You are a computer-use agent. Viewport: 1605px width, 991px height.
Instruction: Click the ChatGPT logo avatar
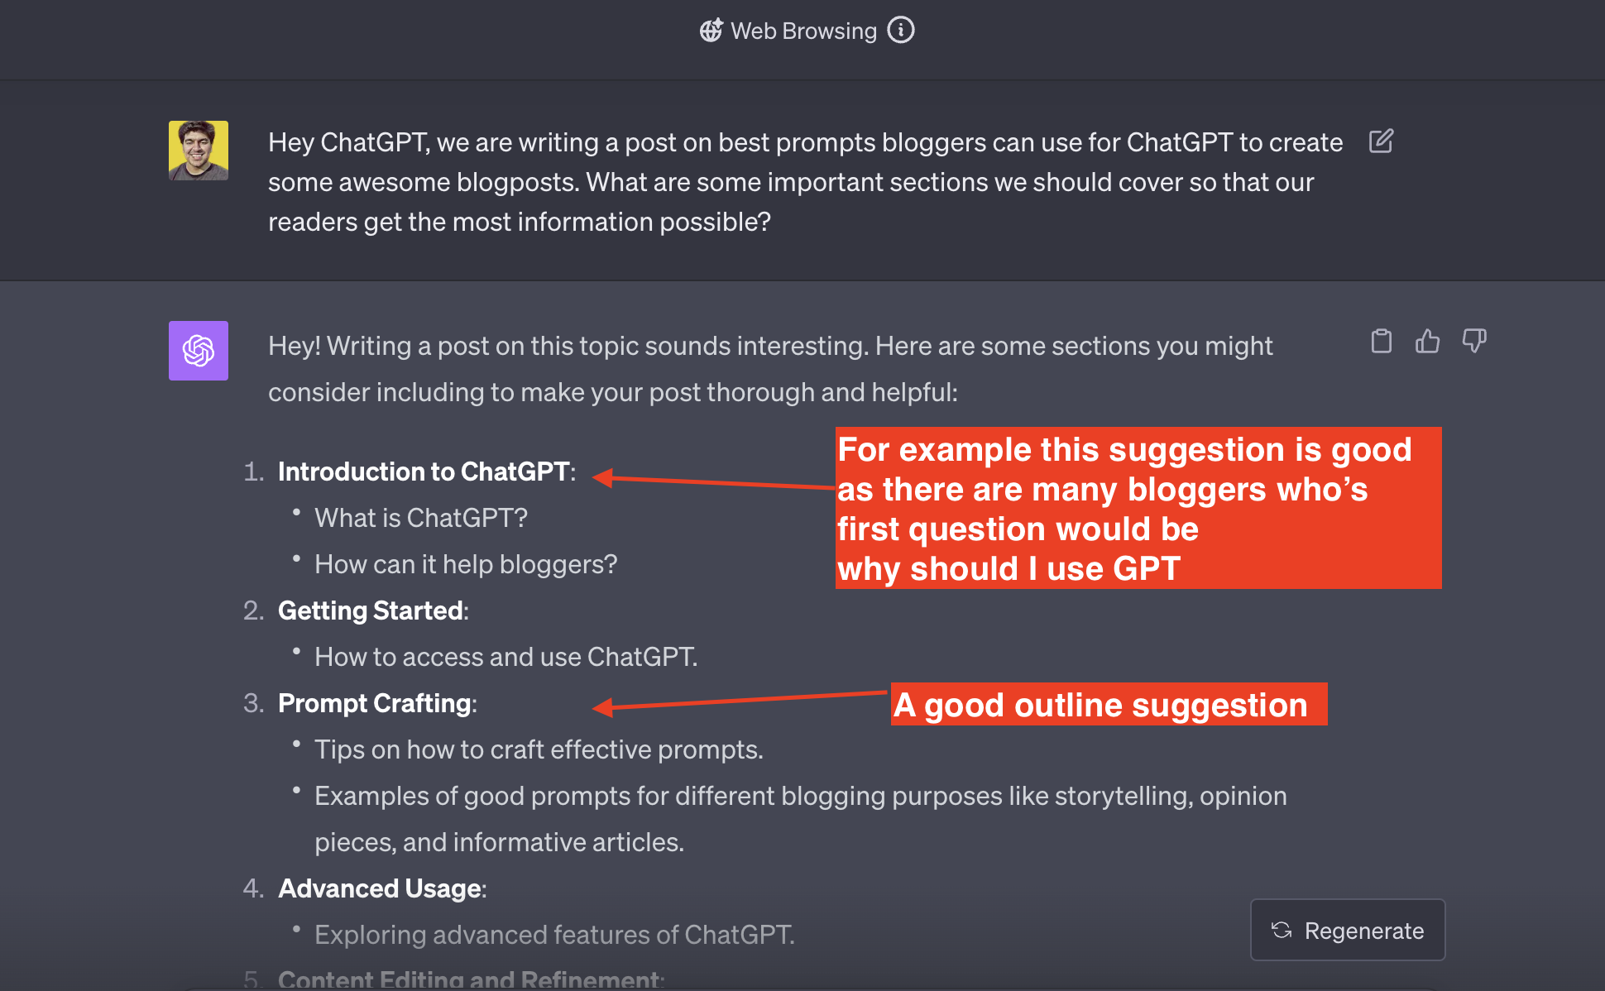coord(198,351)
